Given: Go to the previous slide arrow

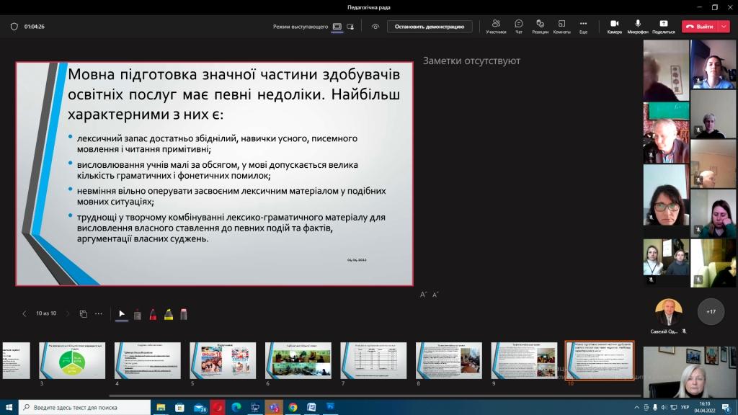Looking at the screenshot, I should pos(25,314).
